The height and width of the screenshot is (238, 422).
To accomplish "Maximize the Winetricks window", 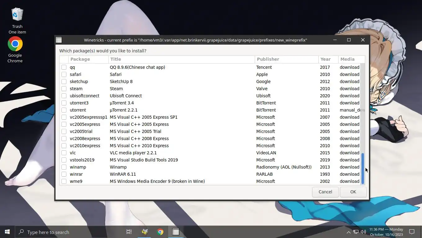I will coord(349,40).
